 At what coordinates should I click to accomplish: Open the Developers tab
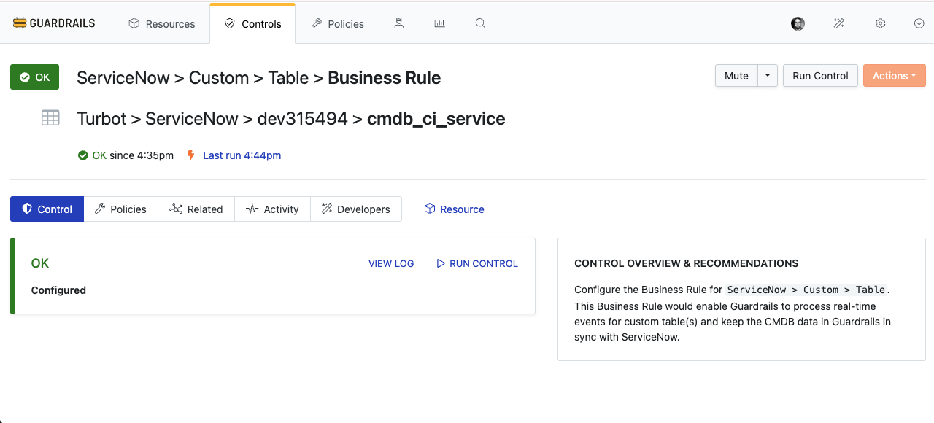(x=356, y=209)
